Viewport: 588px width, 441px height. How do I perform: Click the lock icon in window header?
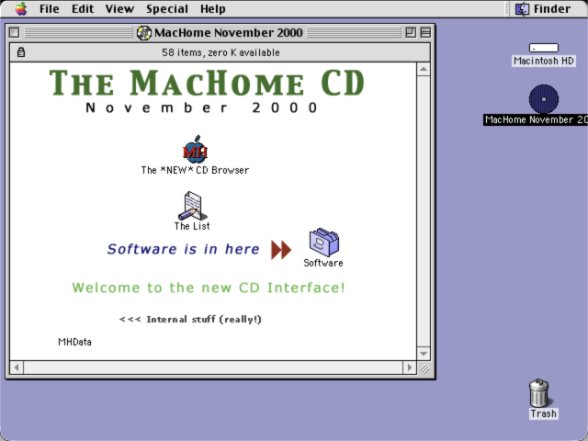pyautogui.click(x=21, y=52)
